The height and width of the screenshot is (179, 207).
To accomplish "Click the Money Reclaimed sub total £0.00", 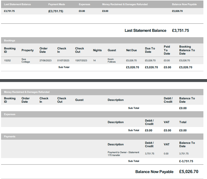I will tap(183, 108).
